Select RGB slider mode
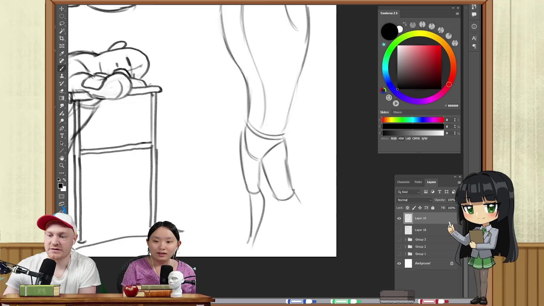Image resolution: width=544 pixels, height=306 pixels. click(x=394, y=139)
